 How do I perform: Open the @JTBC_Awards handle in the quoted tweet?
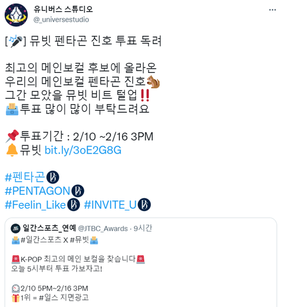(x=103, y=229)
